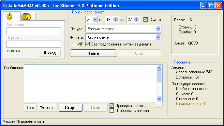Click the age 'от' 18 spinner arrows

point(115,20)
